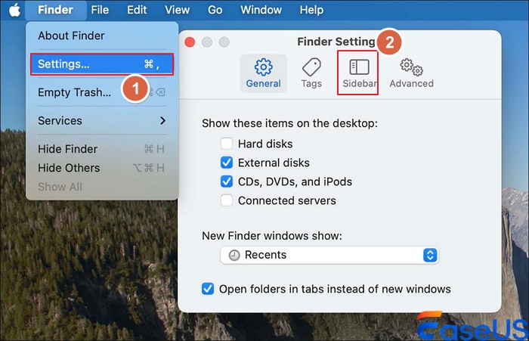Enable the Connected servers checkbox
529x341 pixels.
click(227, 200)
